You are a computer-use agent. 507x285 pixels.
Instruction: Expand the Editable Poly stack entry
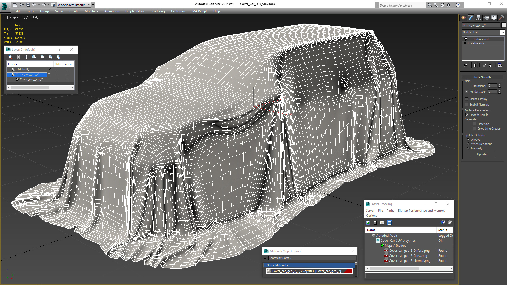[x=465, y=43]
